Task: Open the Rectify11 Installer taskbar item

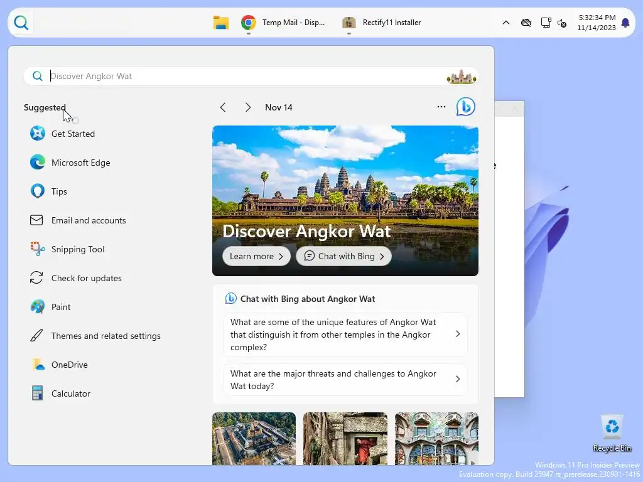Action: pos(381,23)
